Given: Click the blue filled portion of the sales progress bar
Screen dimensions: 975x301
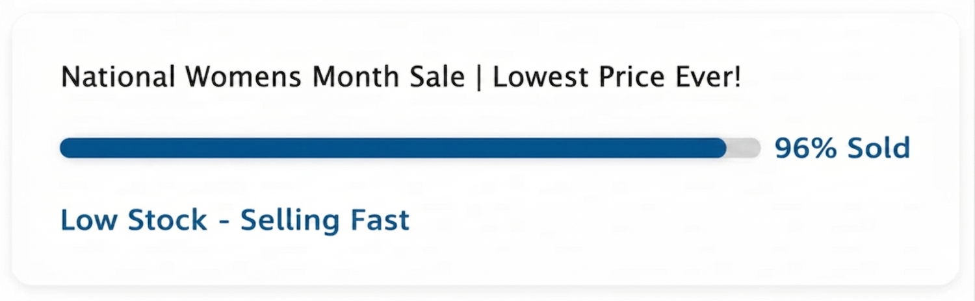Looking at the screenshot, I should coord(390,148).
